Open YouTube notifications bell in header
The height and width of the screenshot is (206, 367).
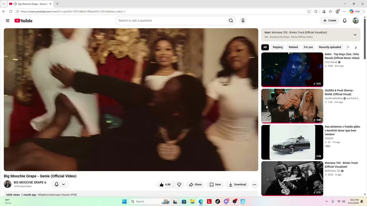[345, 21]
